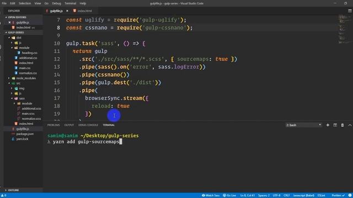The image size is (353, 198).
Task: Split the terminal pane
Action: point(335,125)
